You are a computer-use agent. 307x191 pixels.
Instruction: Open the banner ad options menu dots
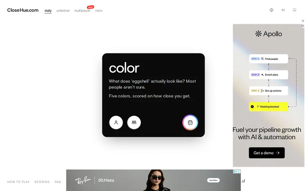click(239, 172)
